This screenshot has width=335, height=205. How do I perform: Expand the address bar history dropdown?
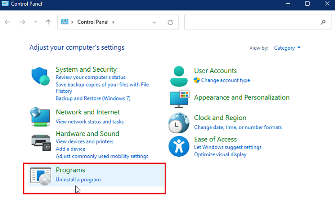coord(154,22)
